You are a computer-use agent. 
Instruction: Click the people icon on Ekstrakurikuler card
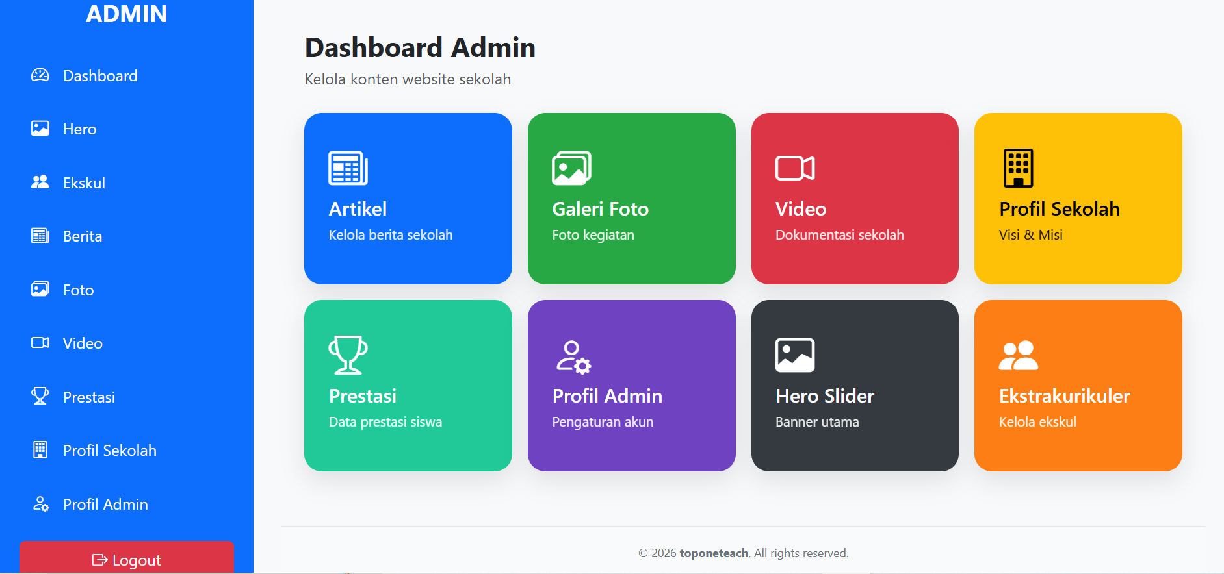[x=1018, y=356]
